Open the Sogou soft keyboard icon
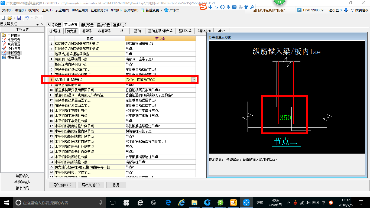 tap(234, 7)
